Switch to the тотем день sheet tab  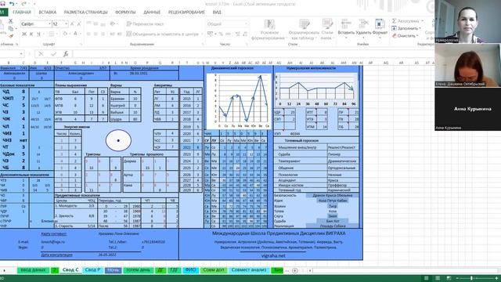(x=138, y=270)
